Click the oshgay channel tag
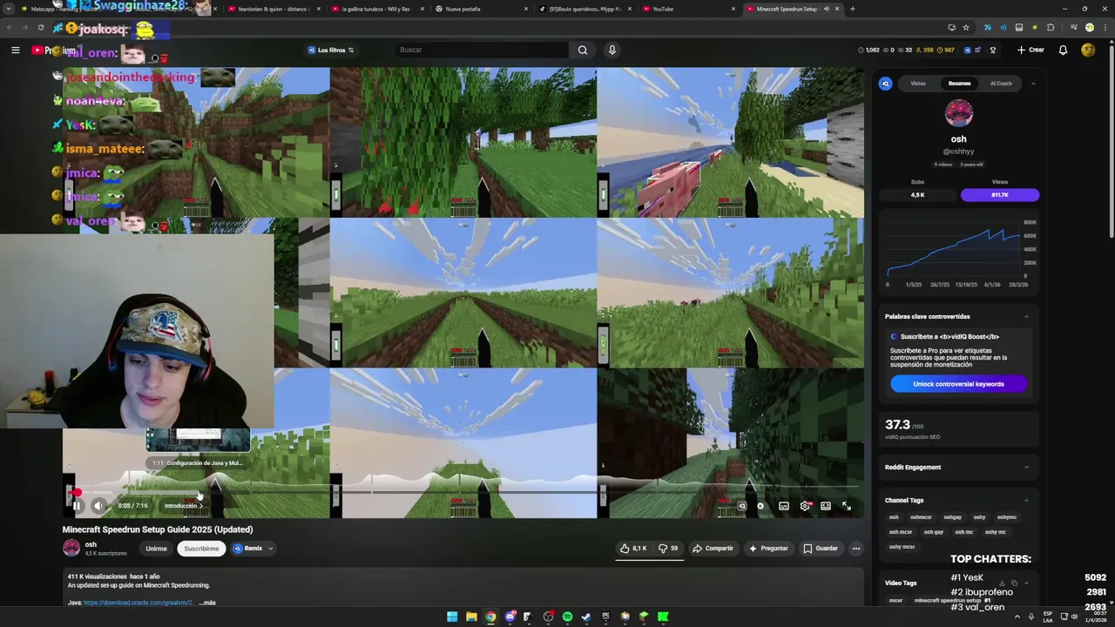This screenshot has width=1115, height=627. click(953, 517)
